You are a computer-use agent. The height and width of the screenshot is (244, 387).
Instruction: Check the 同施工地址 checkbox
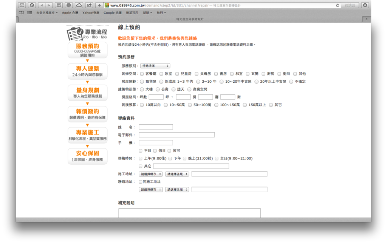(141, 182)
